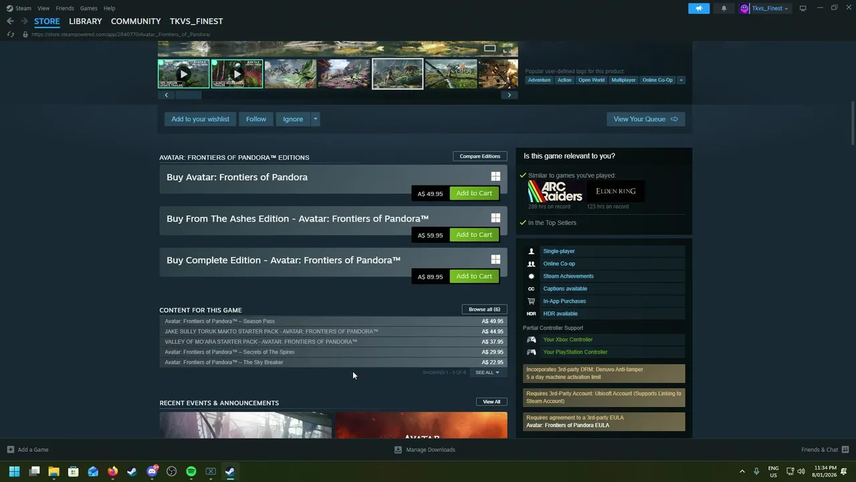Click the Windows platform icon beside Buy Avatar

(496, 177)
